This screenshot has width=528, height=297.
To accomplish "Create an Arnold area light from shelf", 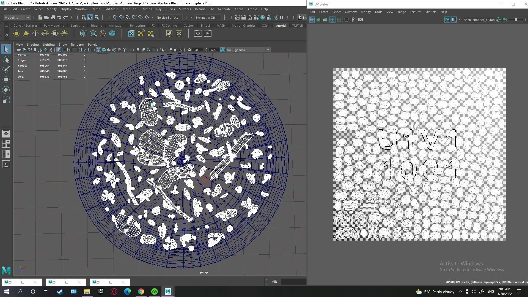I will point(16,34).
